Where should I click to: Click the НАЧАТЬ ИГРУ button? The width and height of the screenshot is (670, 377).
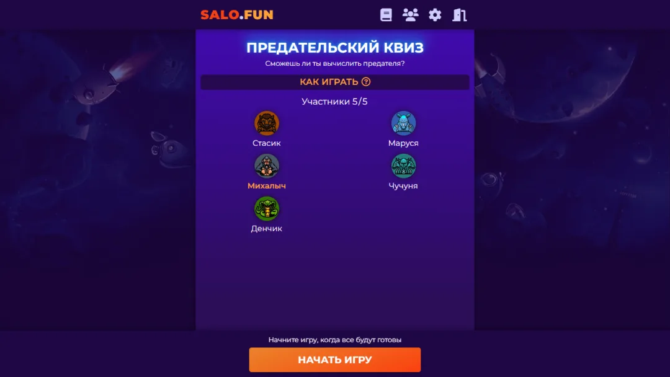(x=335, y=360)
